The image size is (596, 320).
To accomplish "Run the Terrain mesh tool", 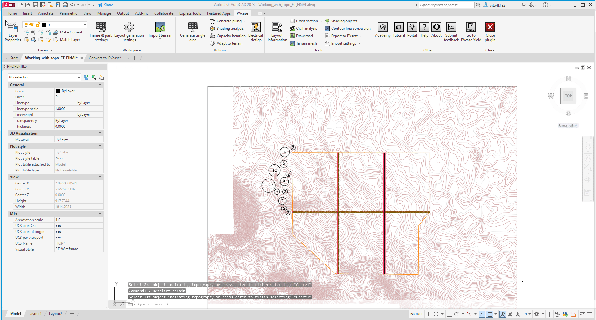I will click(304, 43).
